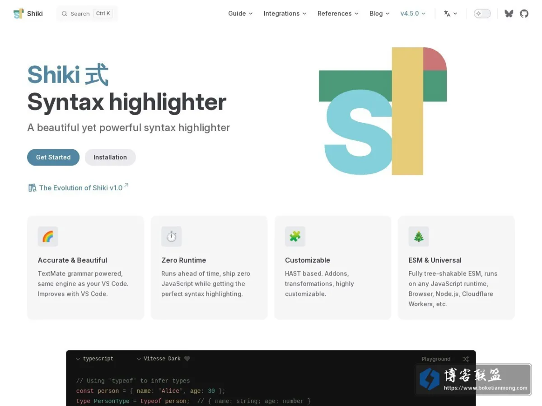Click the tree icon in ESM & Universal card

click(419, 236)
